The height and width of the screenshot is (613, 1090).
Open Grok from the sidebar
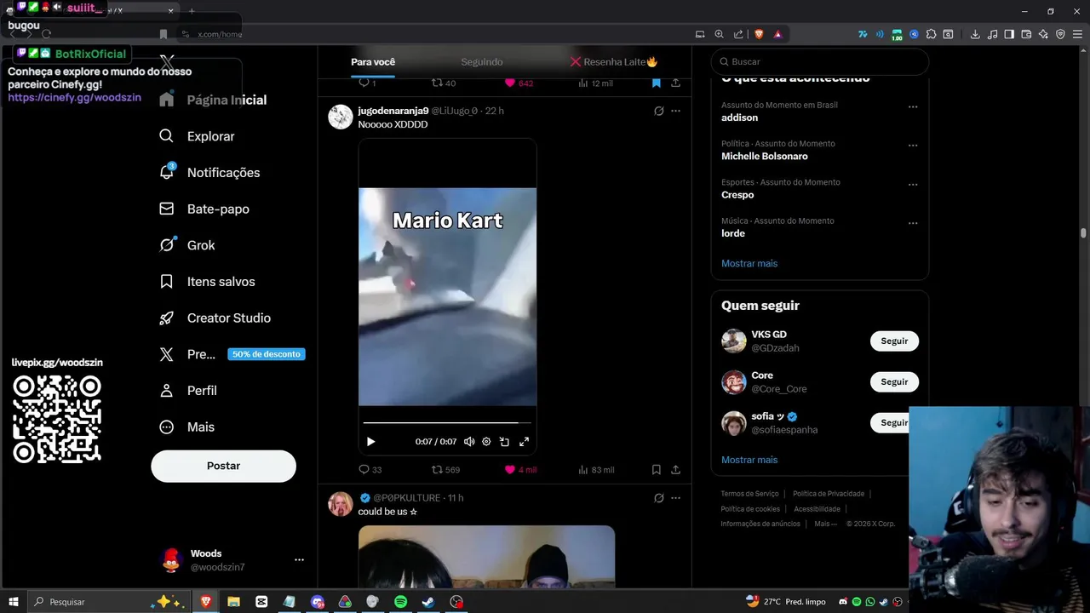(187, 245)
